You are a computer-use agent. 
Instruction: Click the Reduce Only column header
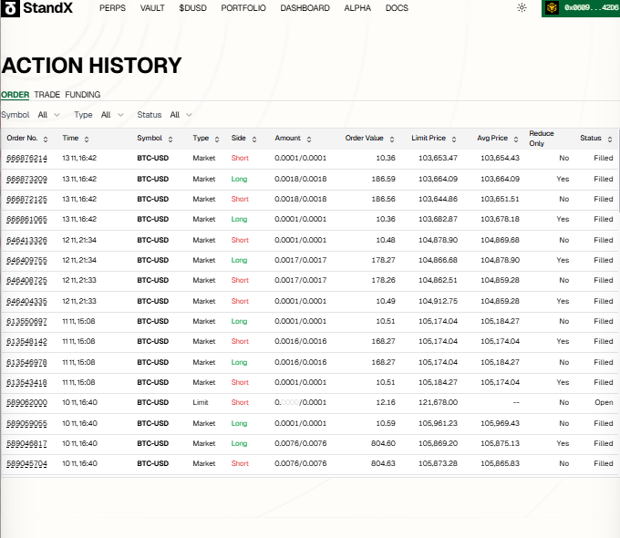coord(542,139)
